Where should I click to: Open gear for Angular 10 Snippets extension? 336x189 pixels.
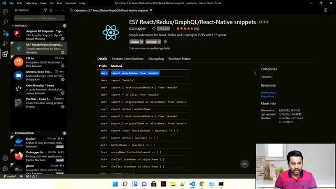coord(63,39)
